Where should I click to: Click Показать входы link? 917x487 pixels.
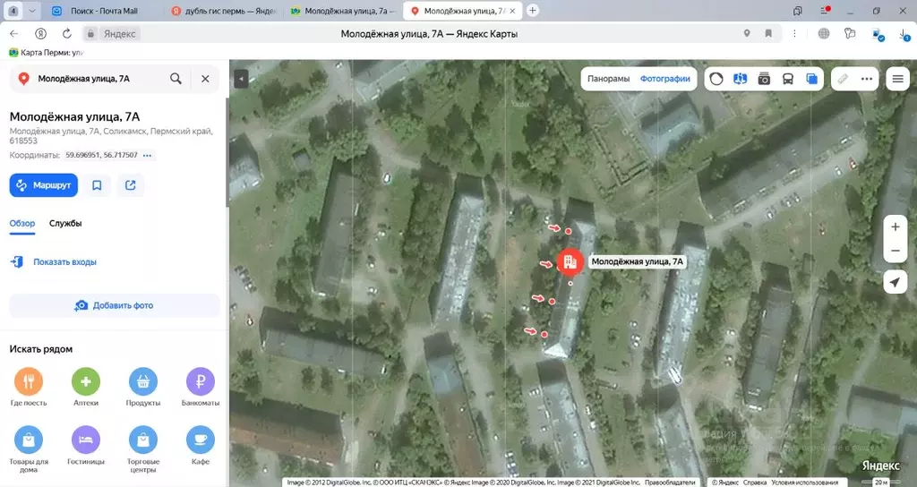64,262
